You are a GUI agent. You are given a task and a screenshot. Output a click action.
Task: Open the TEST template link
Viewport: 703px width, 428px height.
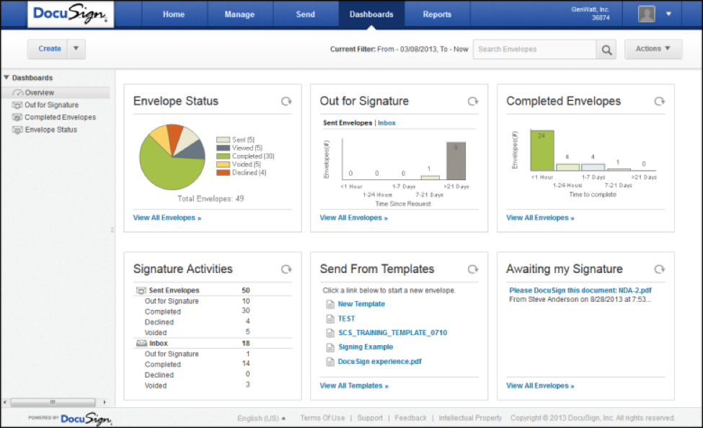coord(346,318)
